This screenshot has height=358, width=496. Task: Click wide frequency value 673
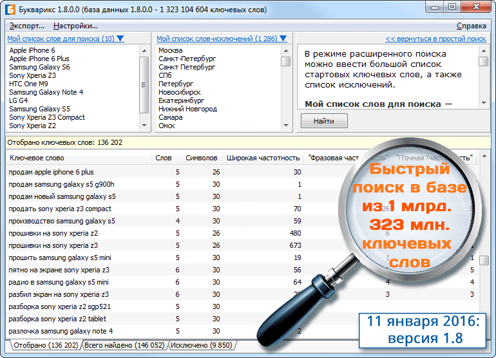295,245
